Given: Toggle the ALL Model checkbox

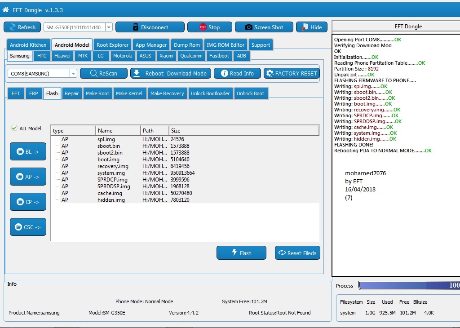Looking at the screenshot, I should [x=14, y=128].
